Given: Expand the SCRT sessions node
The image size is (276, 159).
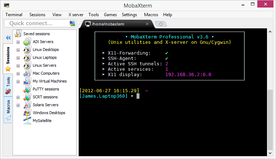Looking at the screenshot, I should 18,97.
